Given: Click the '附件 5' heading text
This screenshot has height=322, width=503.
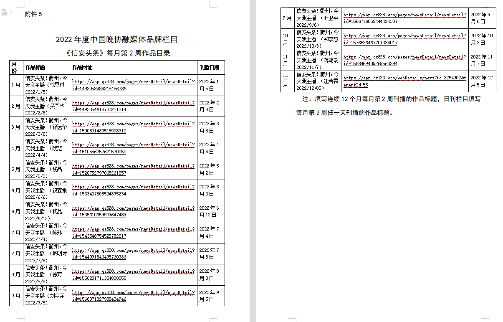Looking at the screenshot, I should pos(33,14).
